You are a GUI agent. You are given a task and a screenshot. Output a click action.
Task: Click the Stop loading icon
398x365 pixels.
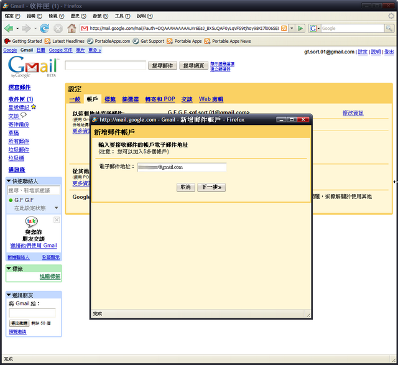click(x=58, y=29)
